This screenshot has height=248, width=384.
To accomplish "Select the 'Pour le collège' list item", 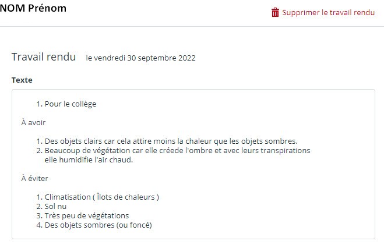I will [70, 104].
